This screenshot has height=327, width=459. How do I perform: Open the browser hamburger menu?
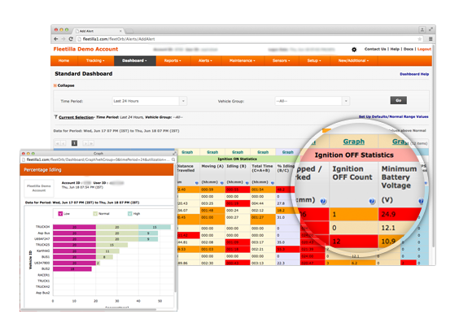pos(431,39)
